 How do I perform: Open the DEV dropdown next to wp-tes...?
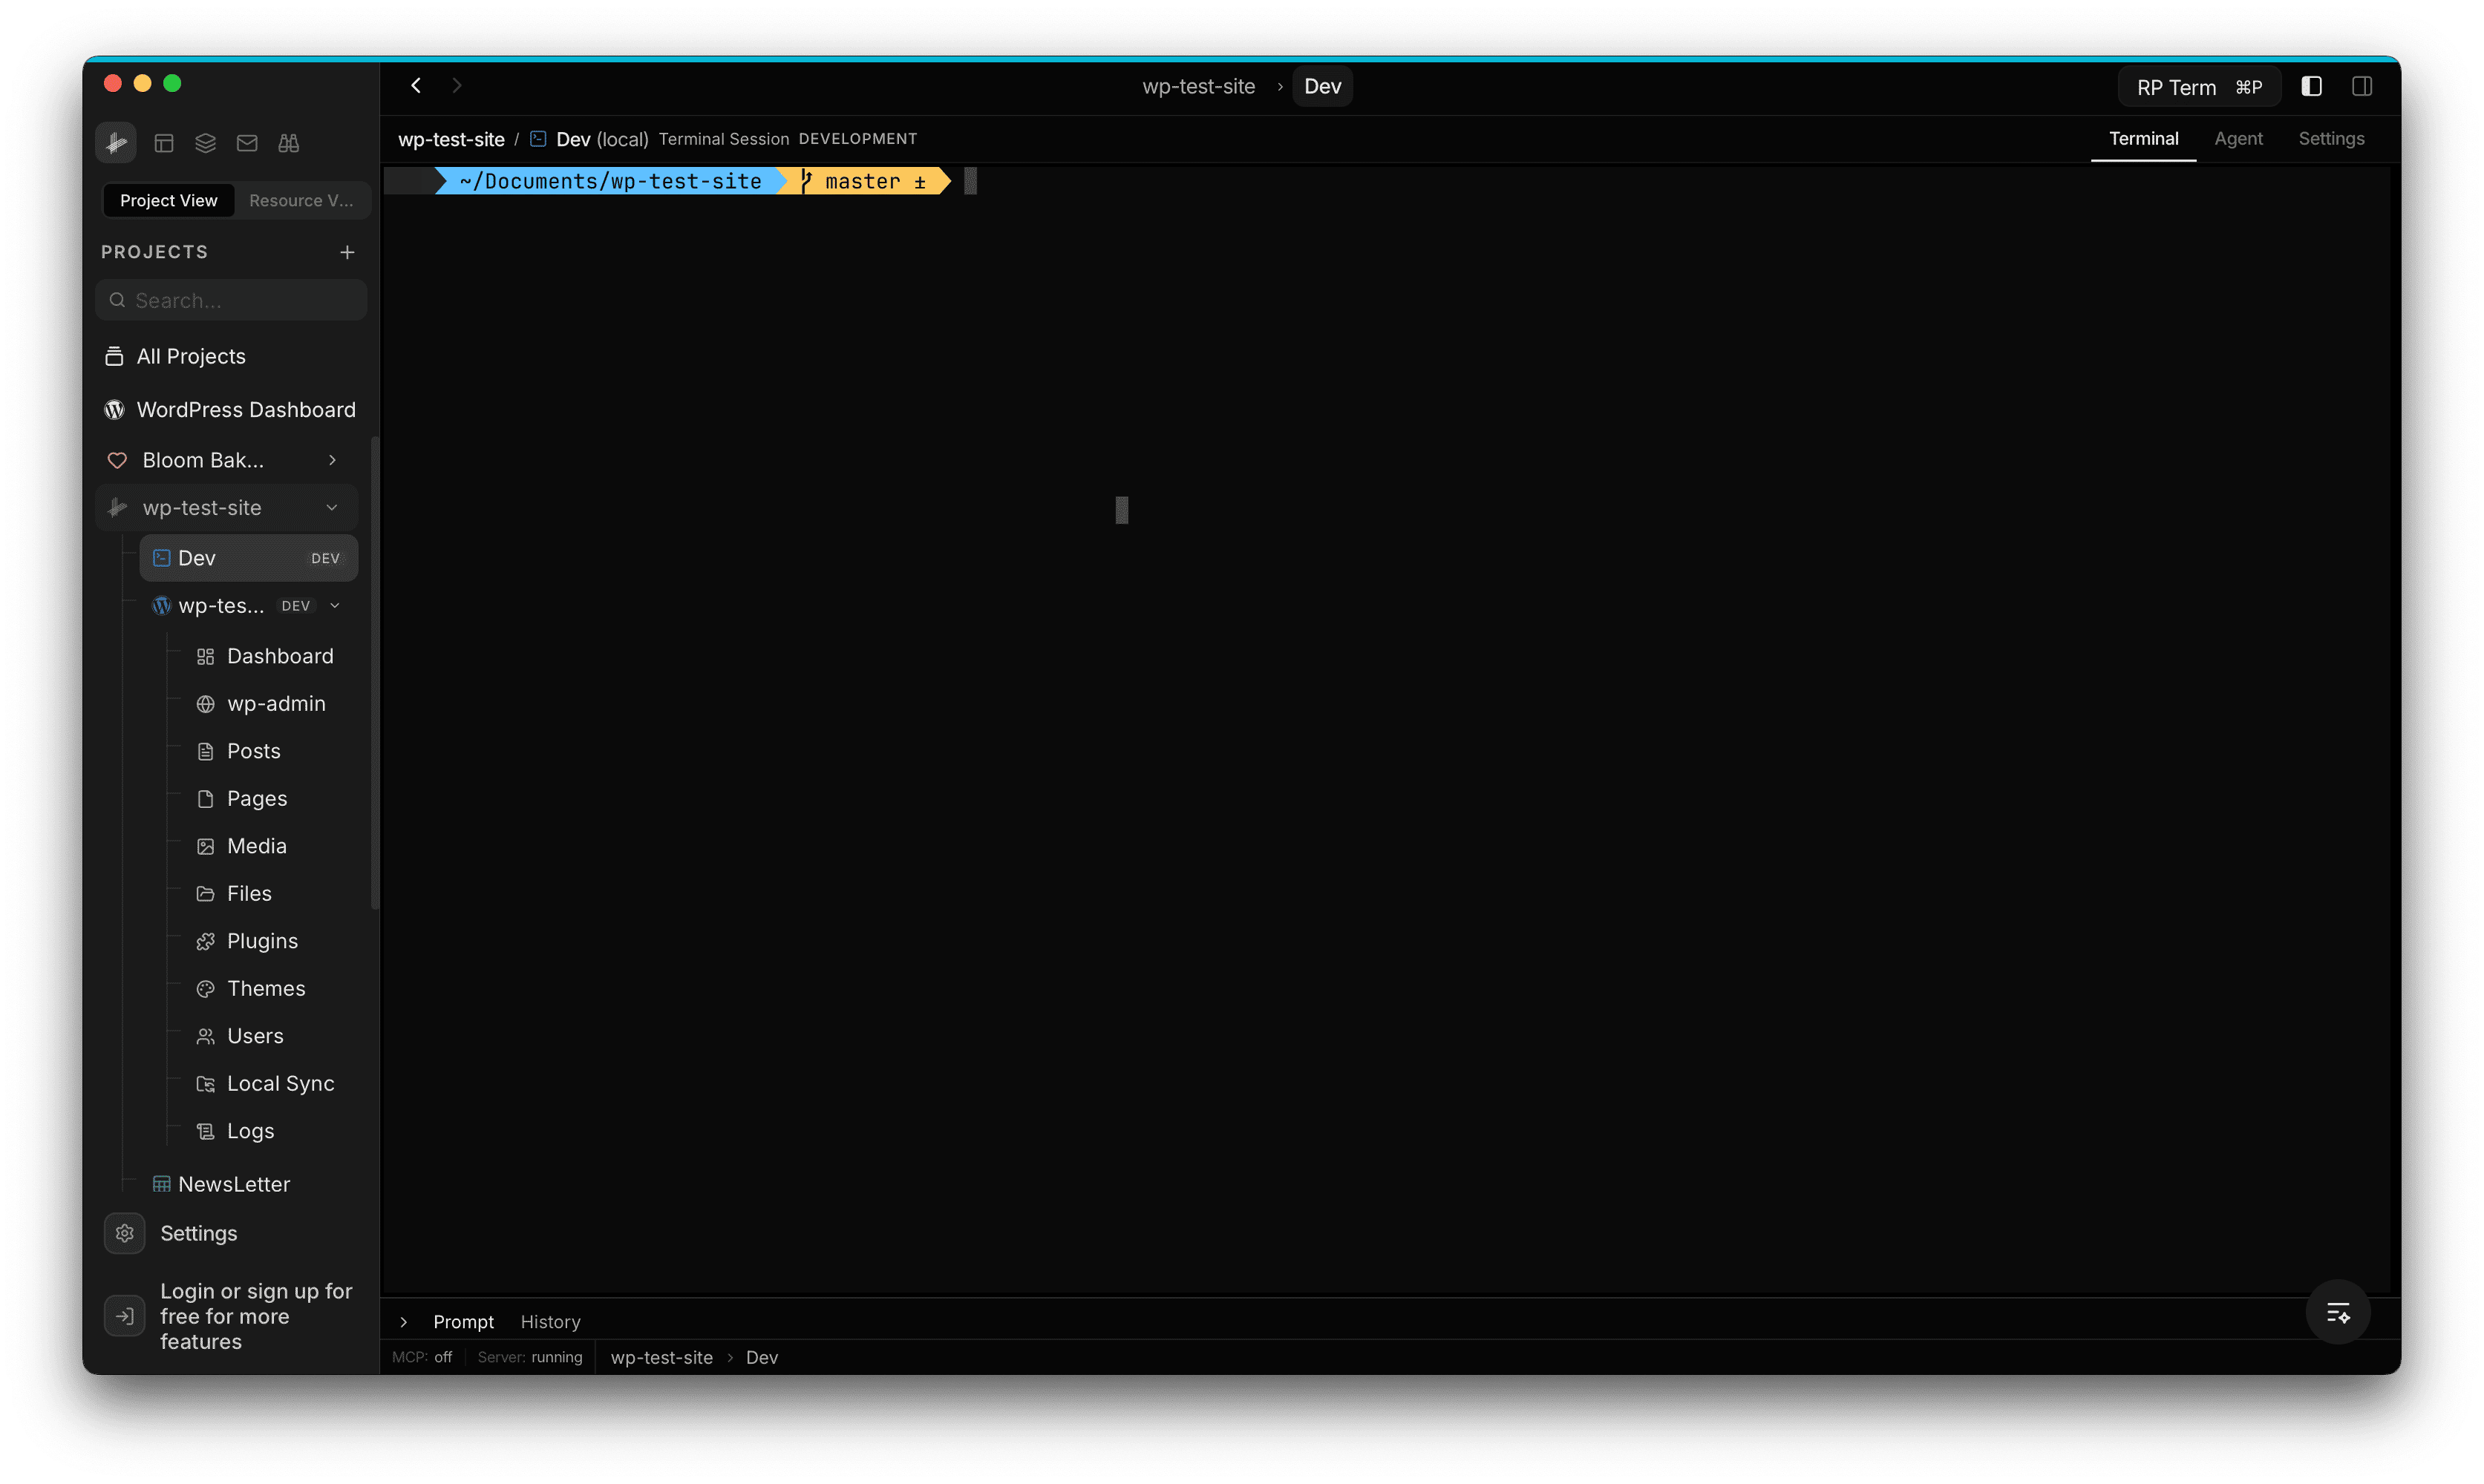[x=333, y=605]
